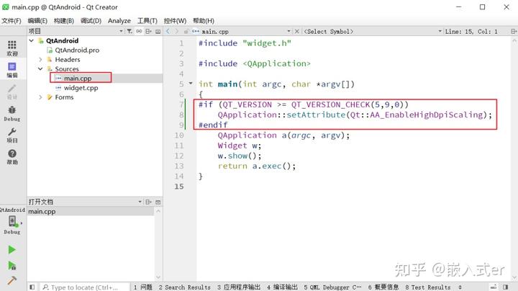The height and width of the screenshot is (291, 518).
Task: Switch to the Edit (编辑) mode
Action: pos(12,69)
